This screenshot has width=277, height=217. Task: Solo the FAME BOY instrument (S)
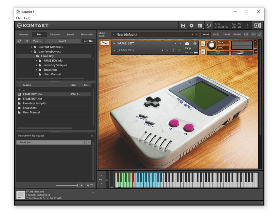(x=203, y=44)
